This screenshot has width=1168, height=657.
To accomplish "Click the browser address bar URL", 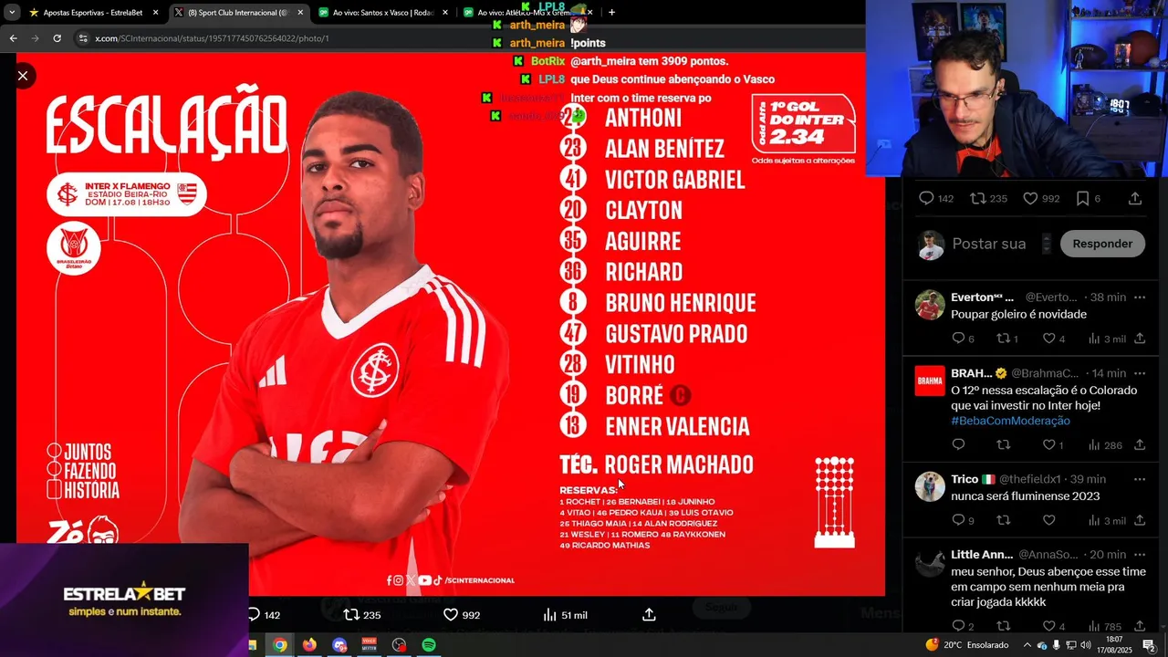I will coord(212,38).
